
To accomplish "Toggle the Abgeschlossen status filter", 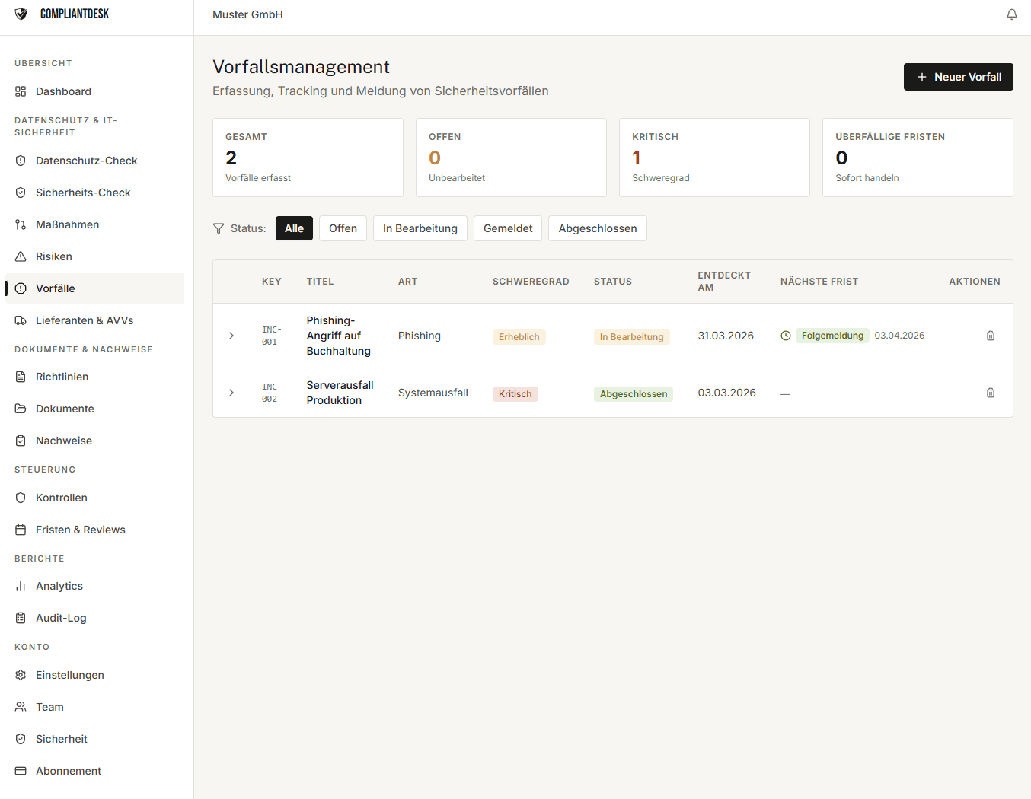I will (597, 228).
